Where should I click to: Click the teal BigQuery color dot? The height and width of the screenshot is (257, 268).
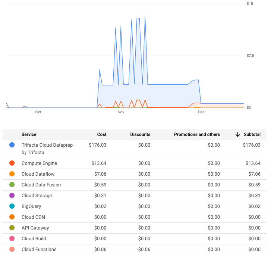click(12, 206)
